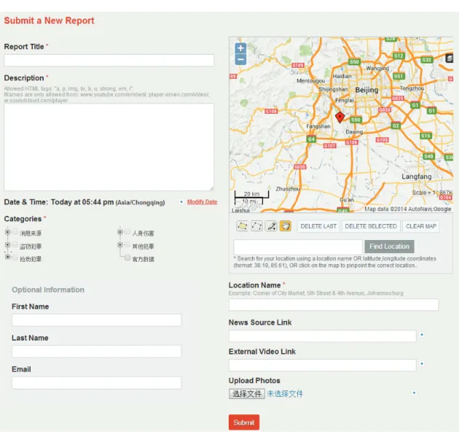
Task: Select the polygon drawing tool
Action: tap(242, 226)
